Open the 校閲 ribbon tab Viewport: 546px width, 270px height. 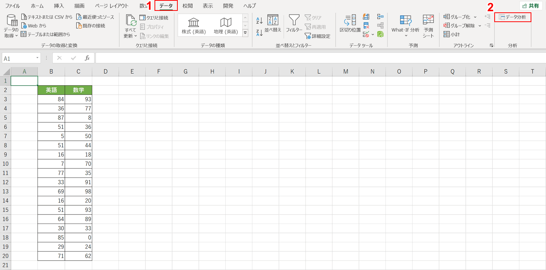click(187, 6)
